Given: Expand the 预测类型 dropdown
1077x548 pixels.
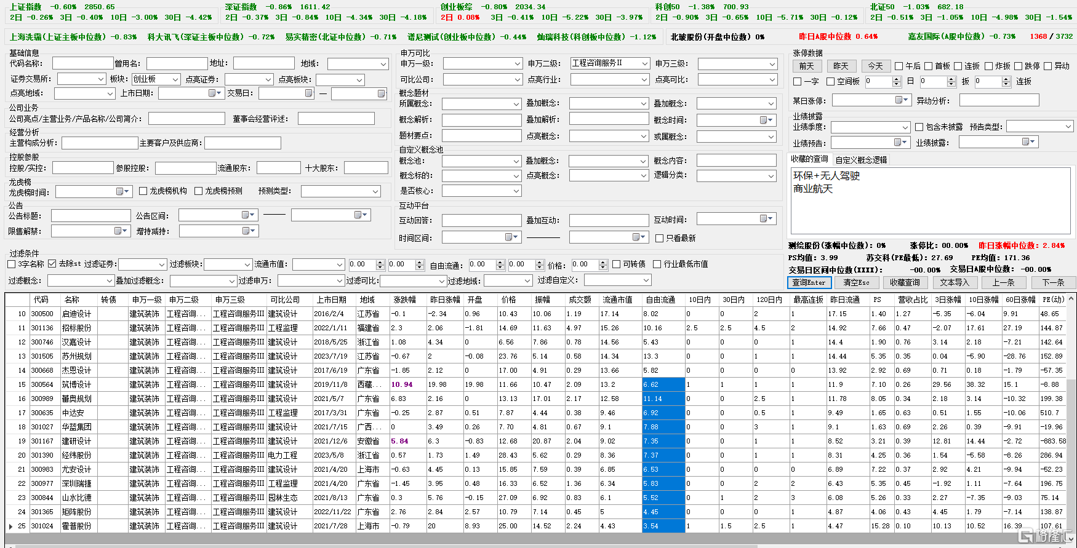Looking at the screenshot, I should [x=342, y=191].
